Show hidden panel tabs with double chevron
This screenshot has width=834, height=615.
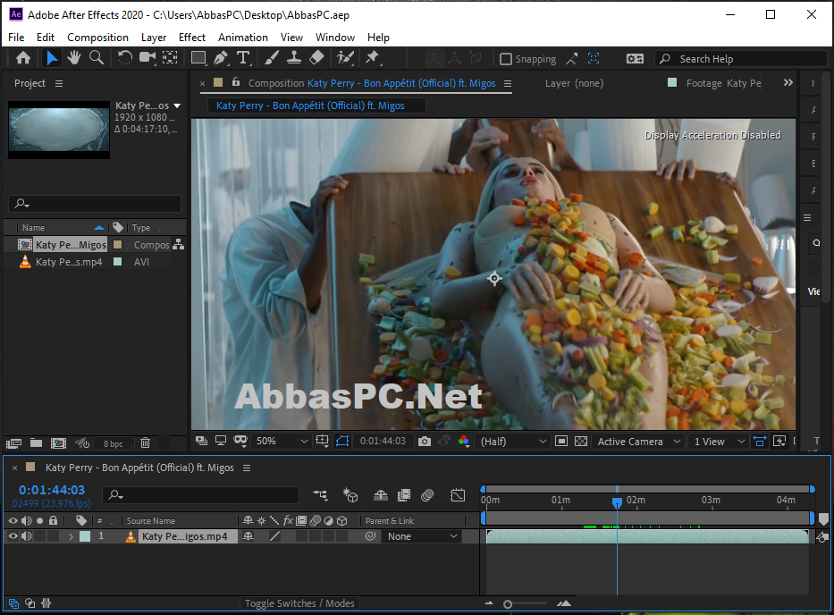pos(788,82)
